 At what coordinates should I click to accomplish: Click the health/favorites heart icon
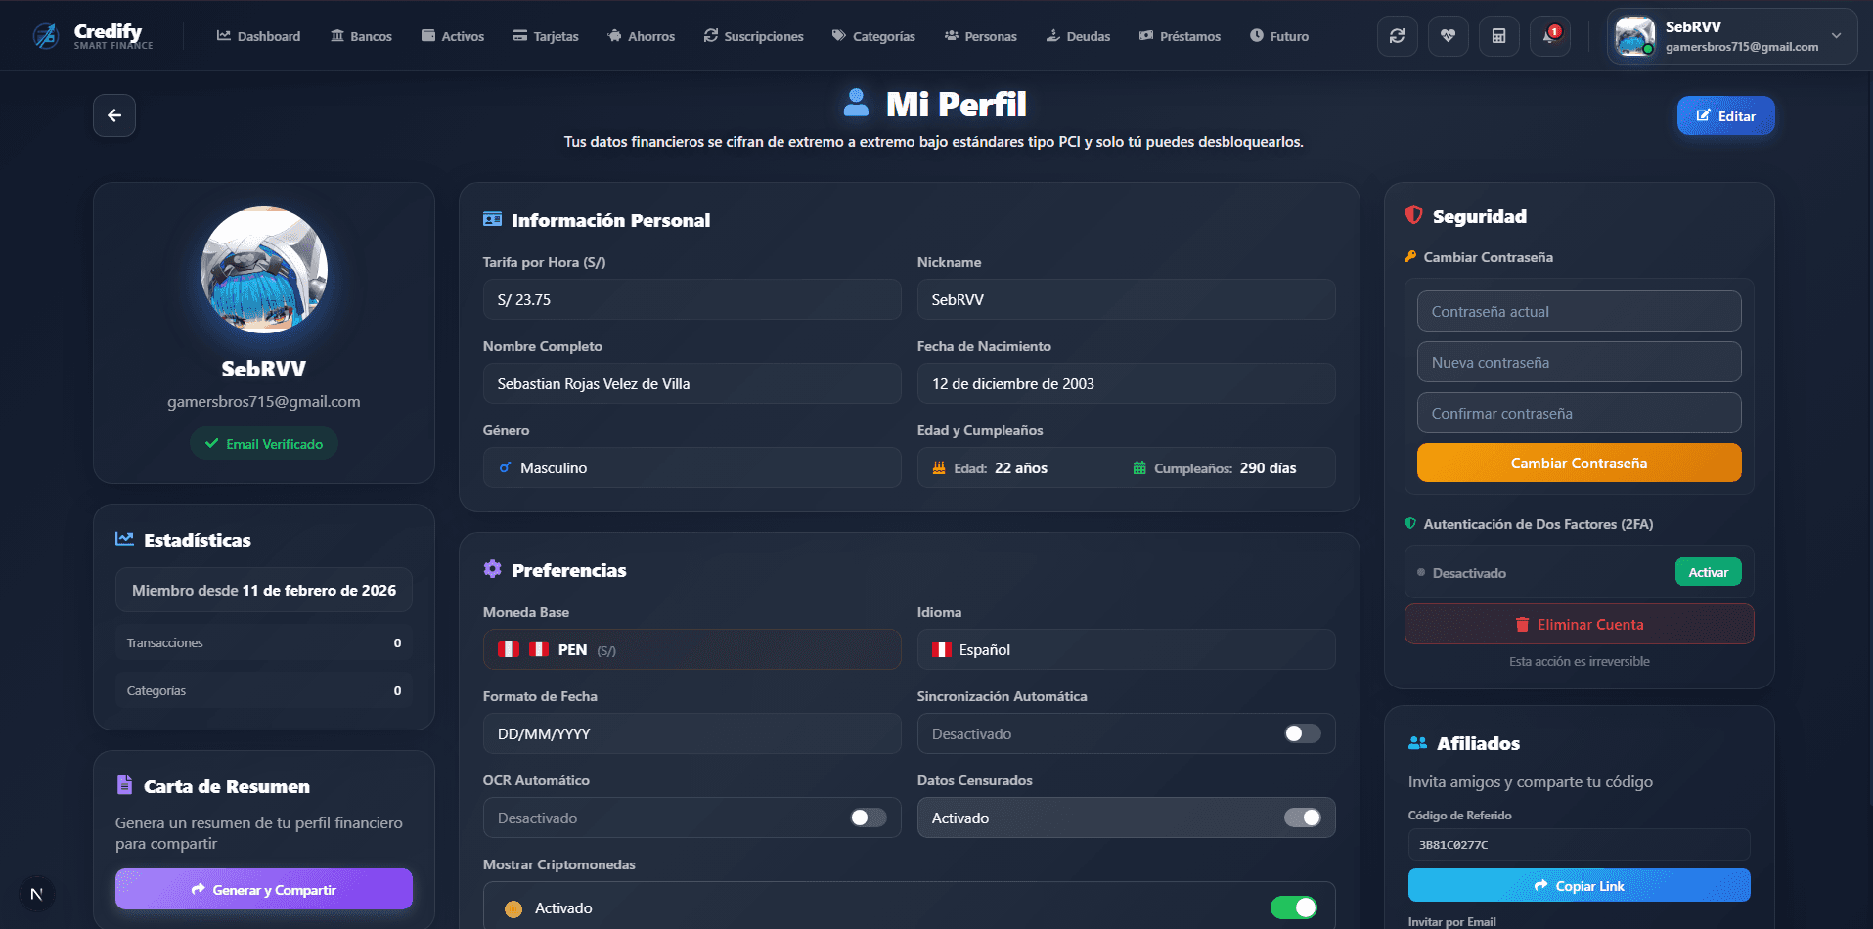pyautogui.click(x=1448, y=35)
